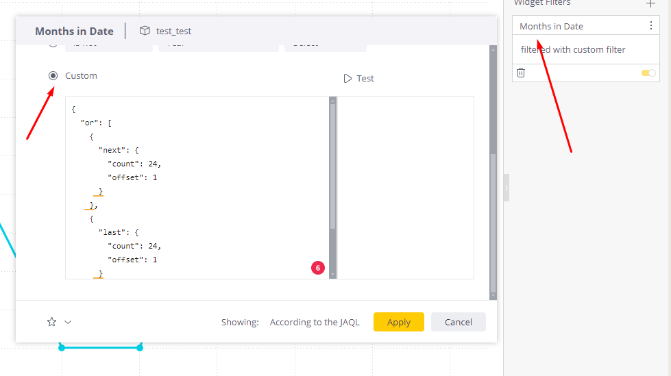Cancel the filter dialog
The width and height of the screenshot is (671, 376).
coord(458,322)
